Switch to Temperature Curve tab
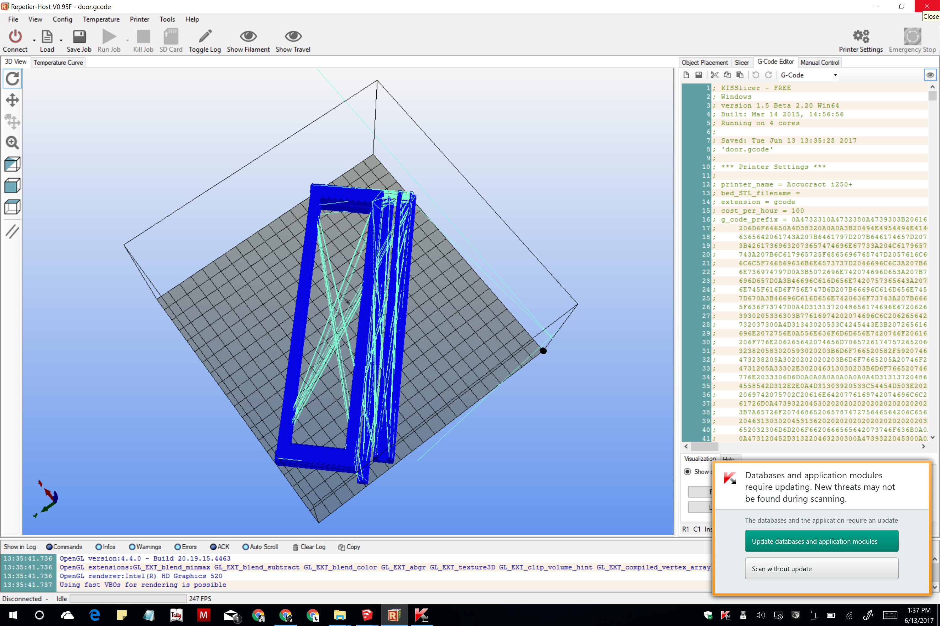The image size is (940, 626). pos(58,63)
